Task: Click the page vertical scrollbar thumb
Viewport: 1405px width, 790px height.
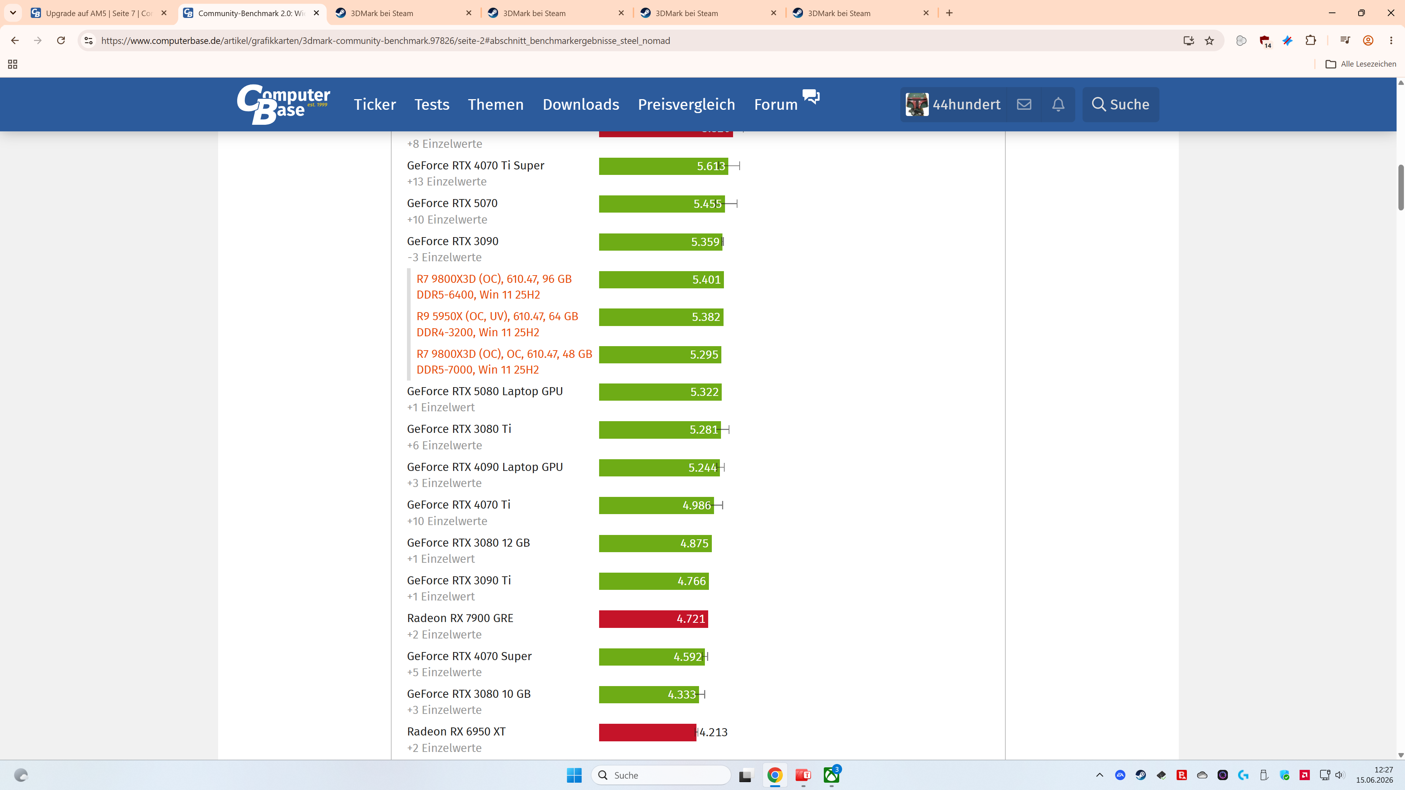Action: (1401, 187)
